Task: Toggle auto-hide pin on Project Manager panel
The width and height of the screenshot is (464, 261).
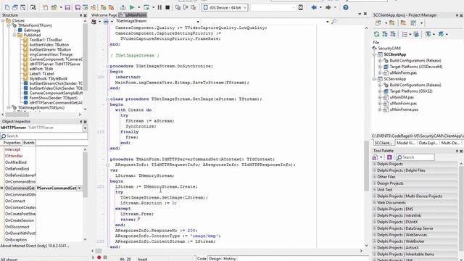Action: (x=457, y=15)
